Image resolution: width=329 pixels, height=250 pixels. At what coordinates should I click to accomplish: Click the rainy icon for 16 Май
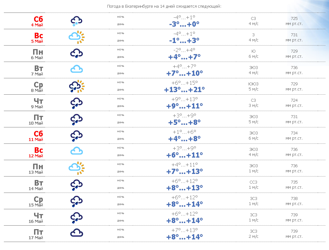pos(76,218)
